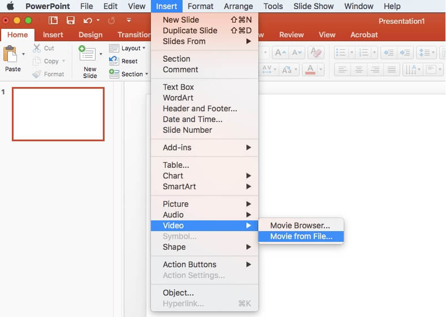This screenshot has height=317, width=446.
Task: Open the Undo history dropdown arrow
Action: click(x=98, y=20)
